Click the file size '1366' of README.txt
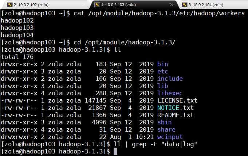Screen dimensions: 248x156 tap(99, 115)
